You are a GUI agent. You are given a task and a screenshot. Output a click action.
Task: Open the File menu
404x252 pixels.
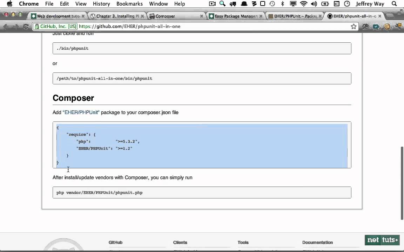click(x=49, y=3)
